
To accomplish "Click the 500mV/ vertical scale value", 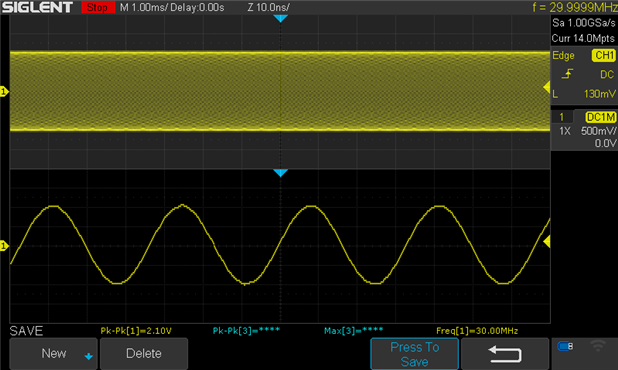I will point(598,131).
